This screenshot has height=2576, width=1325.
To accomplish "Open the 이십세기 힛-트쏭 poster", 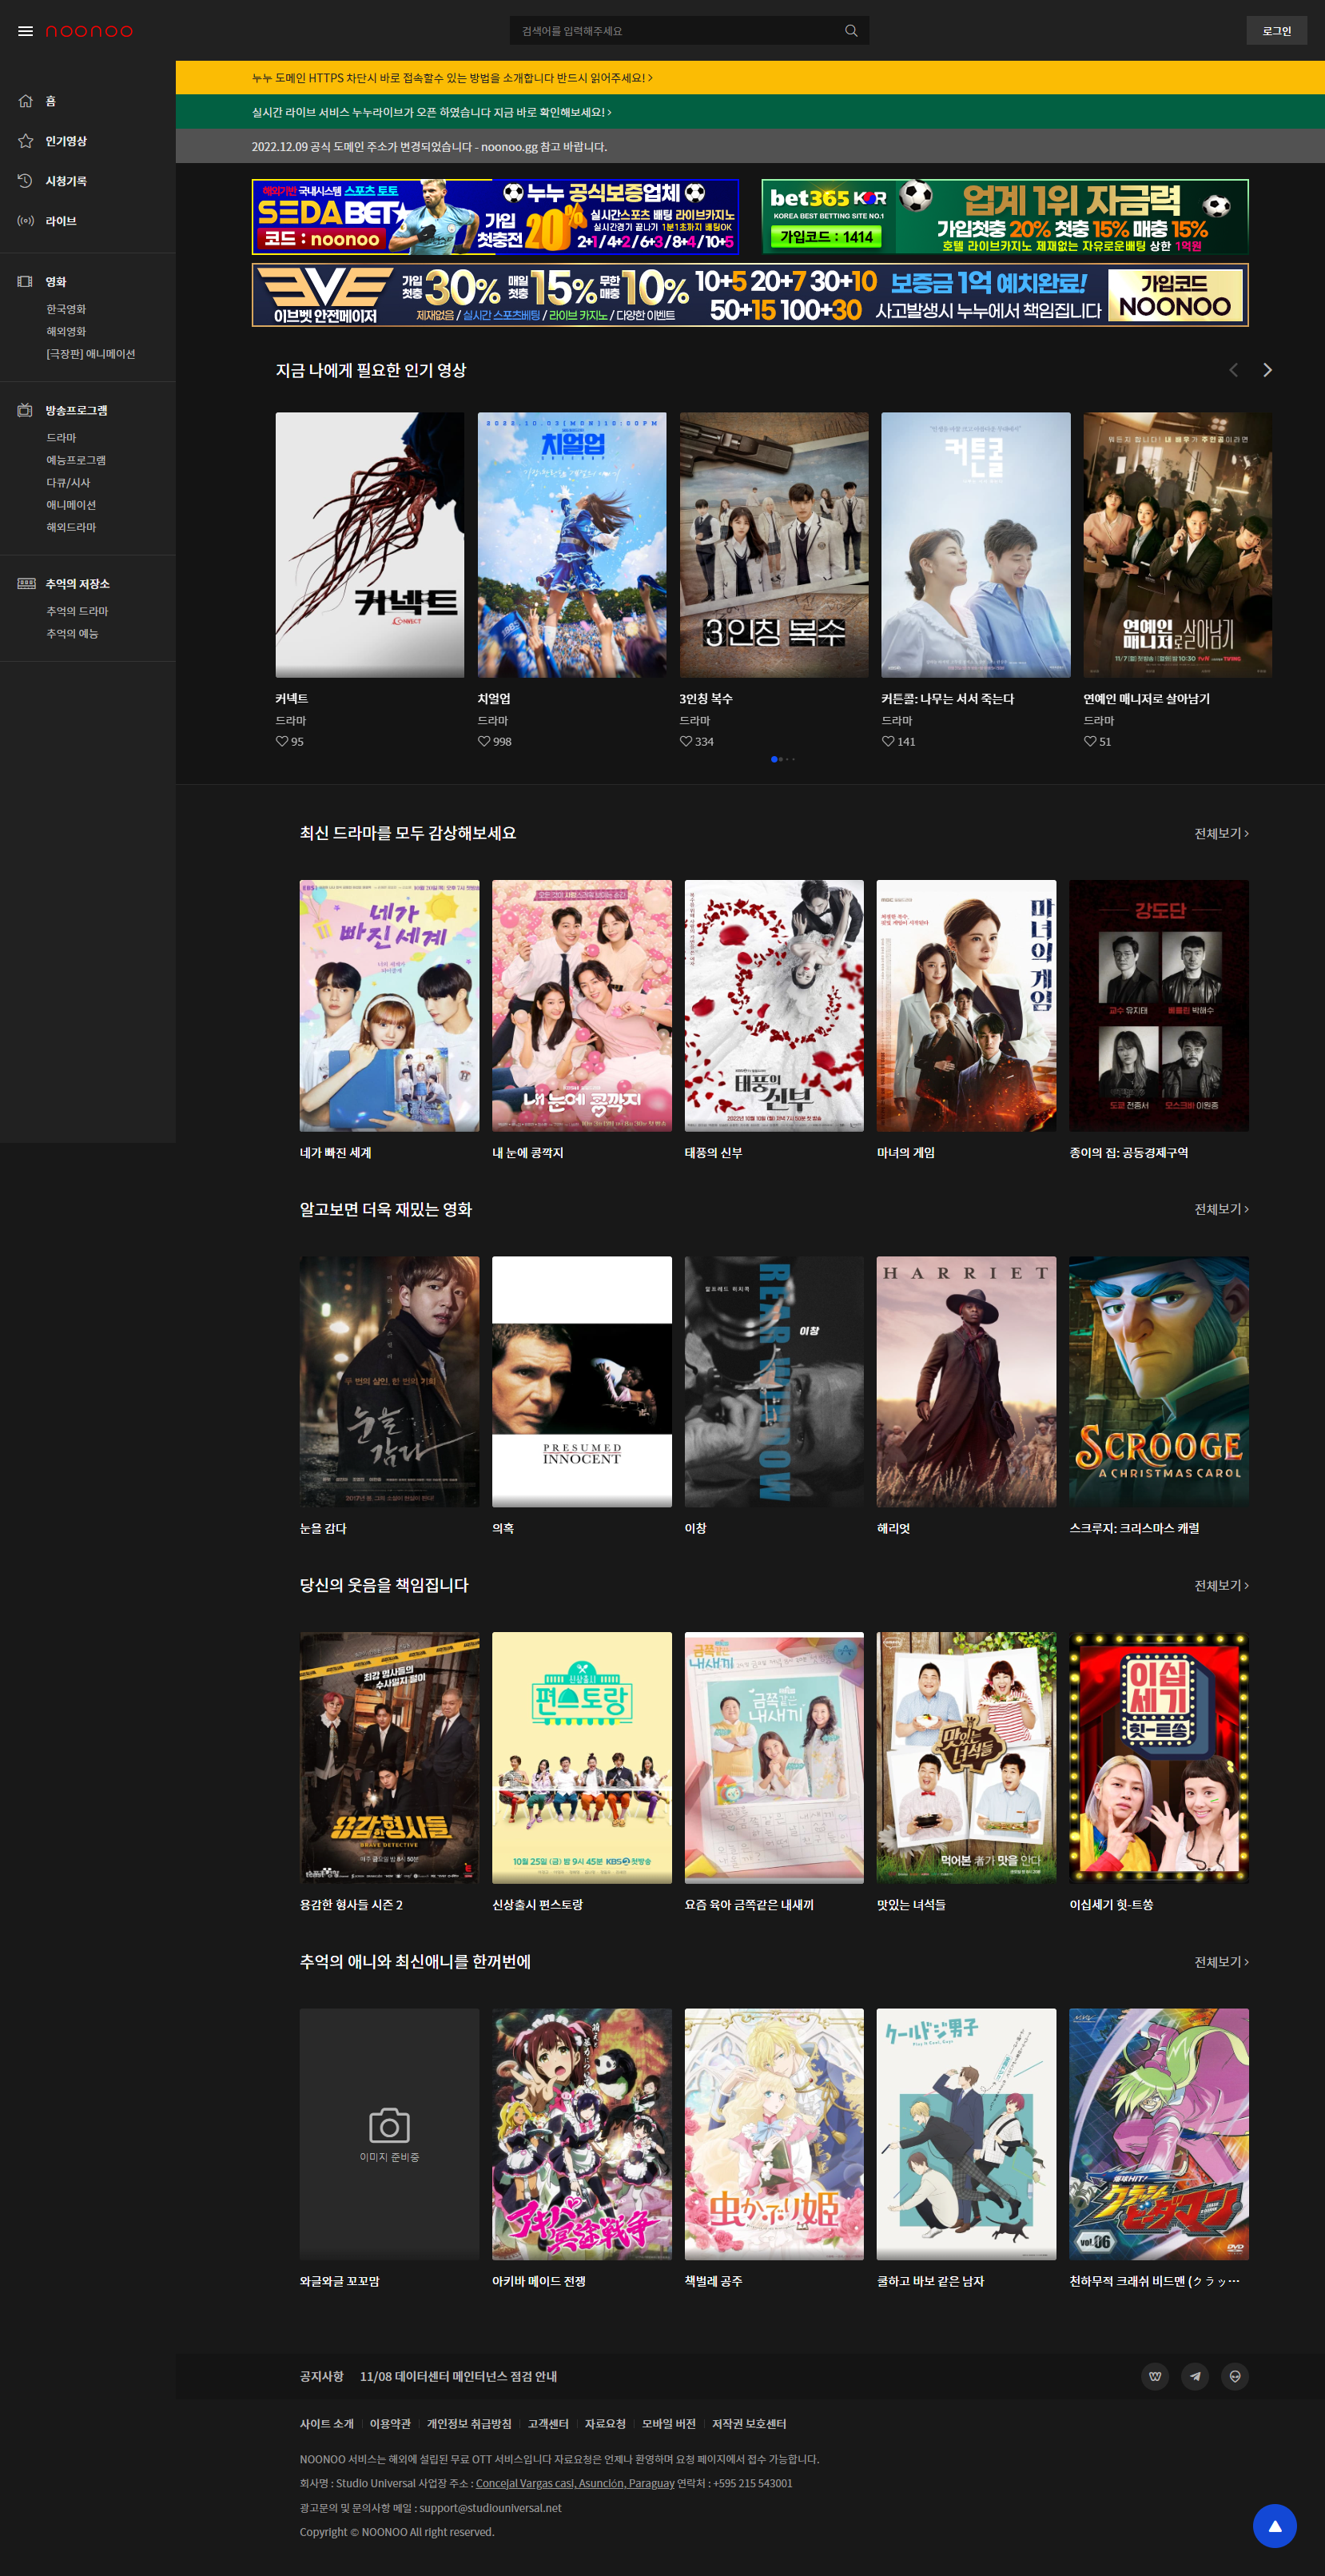I will point(1159,1757).
